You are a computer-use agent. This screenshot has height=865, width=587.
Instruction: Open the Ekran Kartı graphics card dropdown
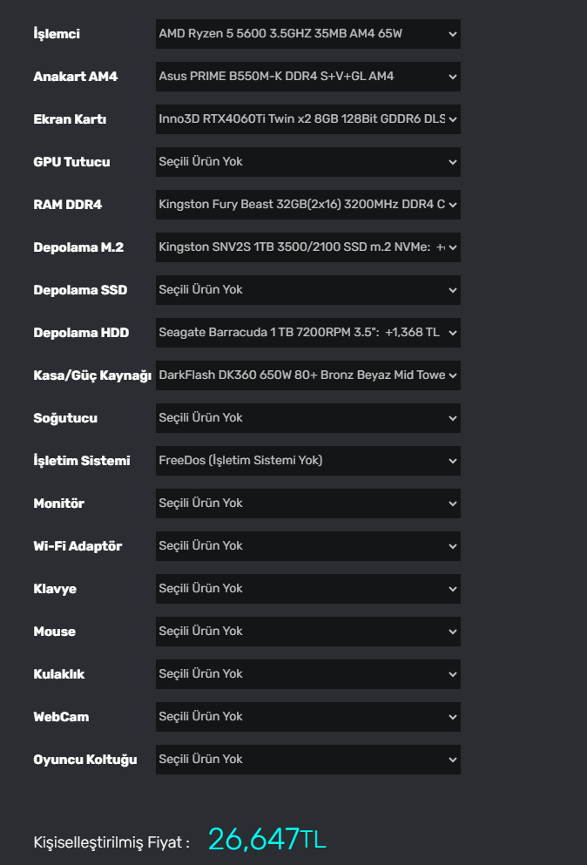(307, 119)
